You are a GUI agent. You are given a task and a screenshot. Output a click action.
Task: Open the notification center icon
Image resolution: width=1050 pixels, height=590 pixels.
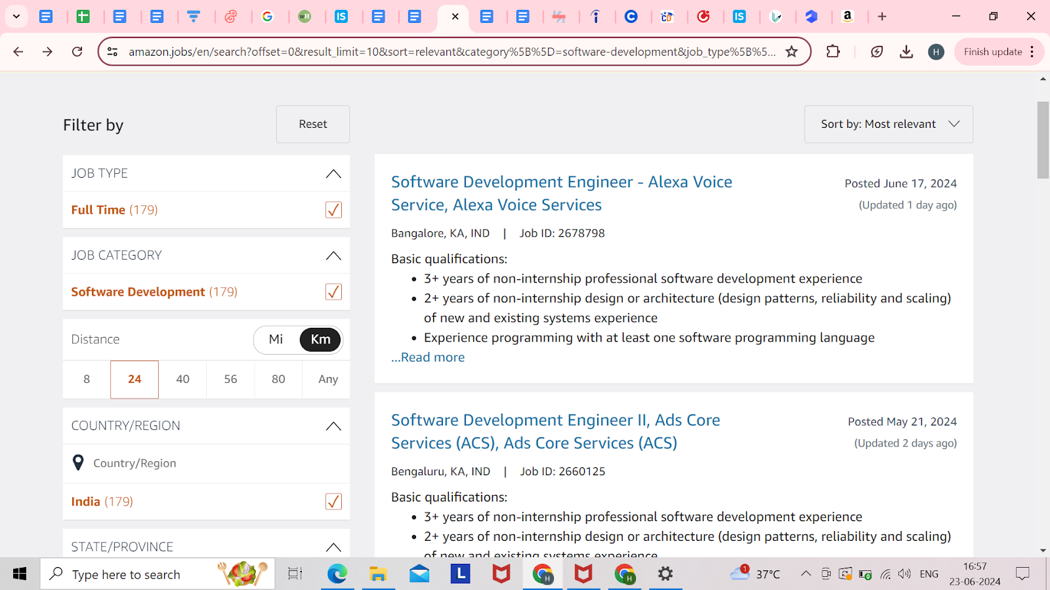[1022, 574]
